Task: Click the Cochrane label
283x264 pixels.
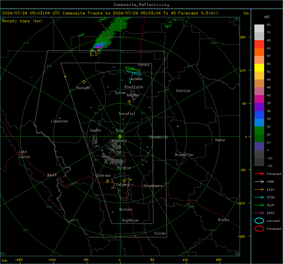Action: point(103,175)
